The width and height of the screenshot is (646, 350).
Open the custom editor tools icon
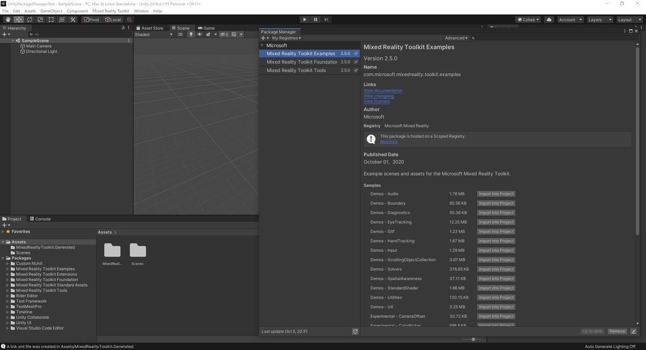pos(73,19)
